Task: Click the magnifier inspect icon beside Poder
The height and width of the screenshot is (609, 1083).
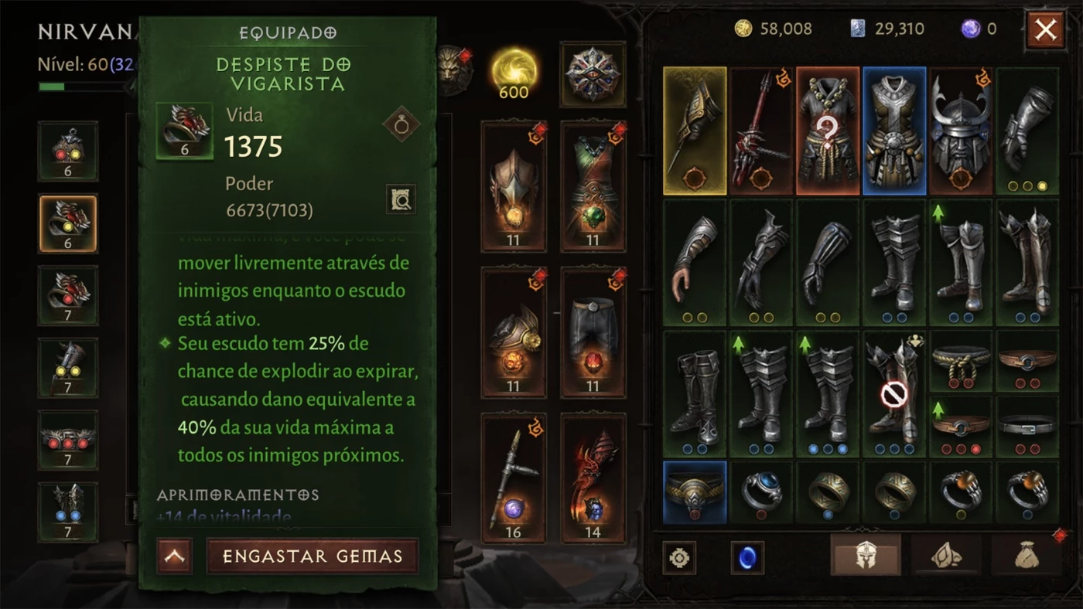Action: click(401, 199)
